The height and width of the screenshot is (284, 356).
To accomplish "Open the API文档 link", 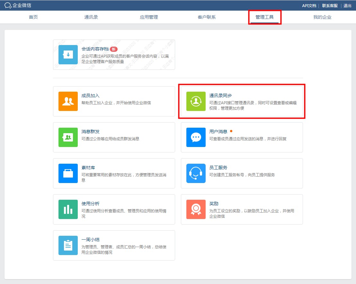I will coord(309,6).
